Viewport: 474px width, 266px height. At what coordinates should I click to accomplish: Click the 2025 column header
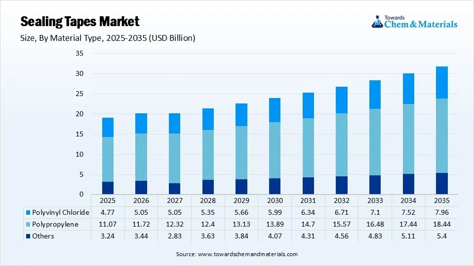tap(108, 200)
